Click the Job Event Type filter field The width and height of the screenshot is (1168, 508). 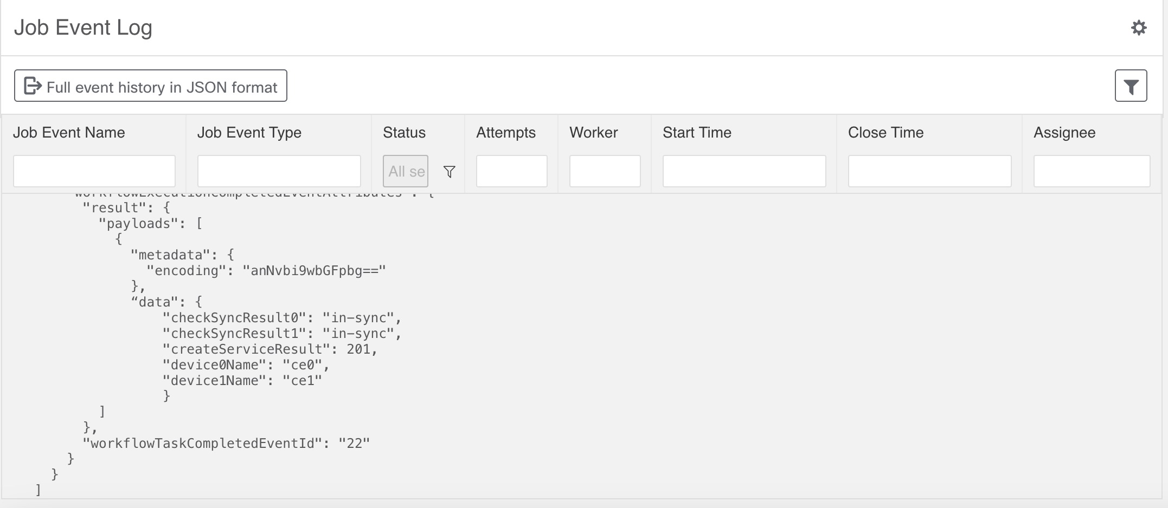point(279,171)
